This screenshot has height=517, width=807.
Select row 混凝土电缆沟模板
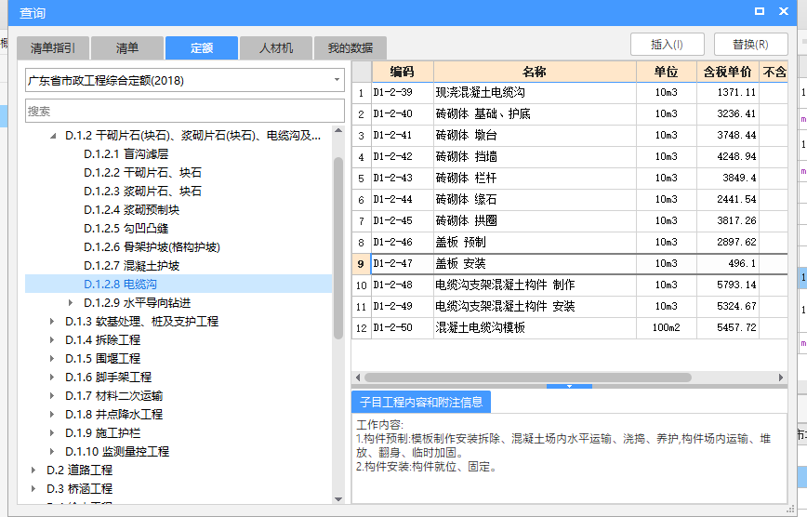[x=570, y=327]
